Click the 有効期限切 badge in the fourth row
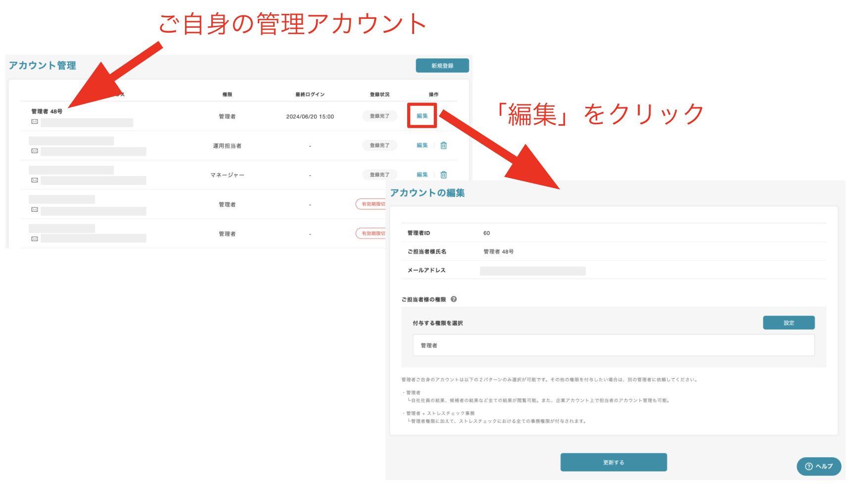Viewport: 851px width, 485px height. [372, 204]
